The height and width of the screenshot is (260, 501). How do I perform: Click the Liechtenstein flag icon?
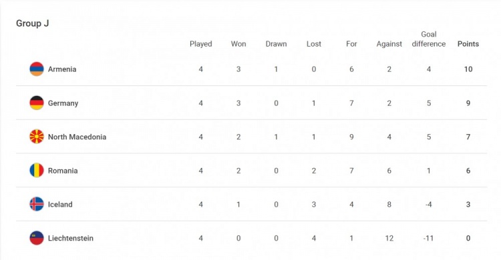click(37, 238)
